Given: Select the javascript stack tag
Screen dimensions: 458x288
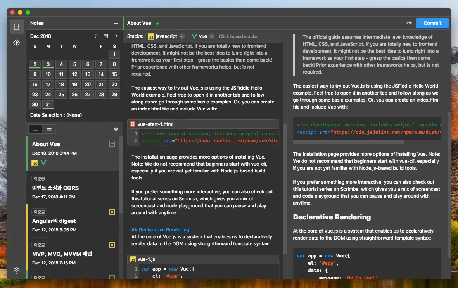Looking at the screenshot, I should (x=166, y=36).
